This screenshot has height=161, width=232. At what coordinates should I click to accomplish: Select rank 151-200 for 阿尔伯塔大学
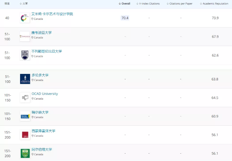(x=8, y=153)
